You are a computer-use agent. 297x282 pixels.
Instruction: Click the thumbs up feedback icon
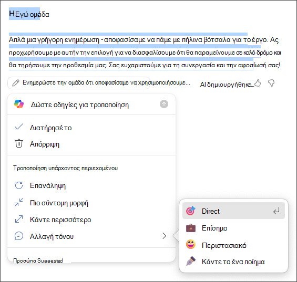coord(258,83)
